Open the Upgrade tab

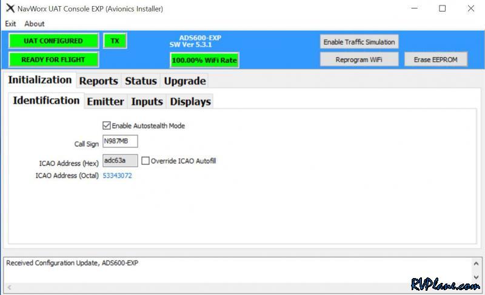coord(185,81)
